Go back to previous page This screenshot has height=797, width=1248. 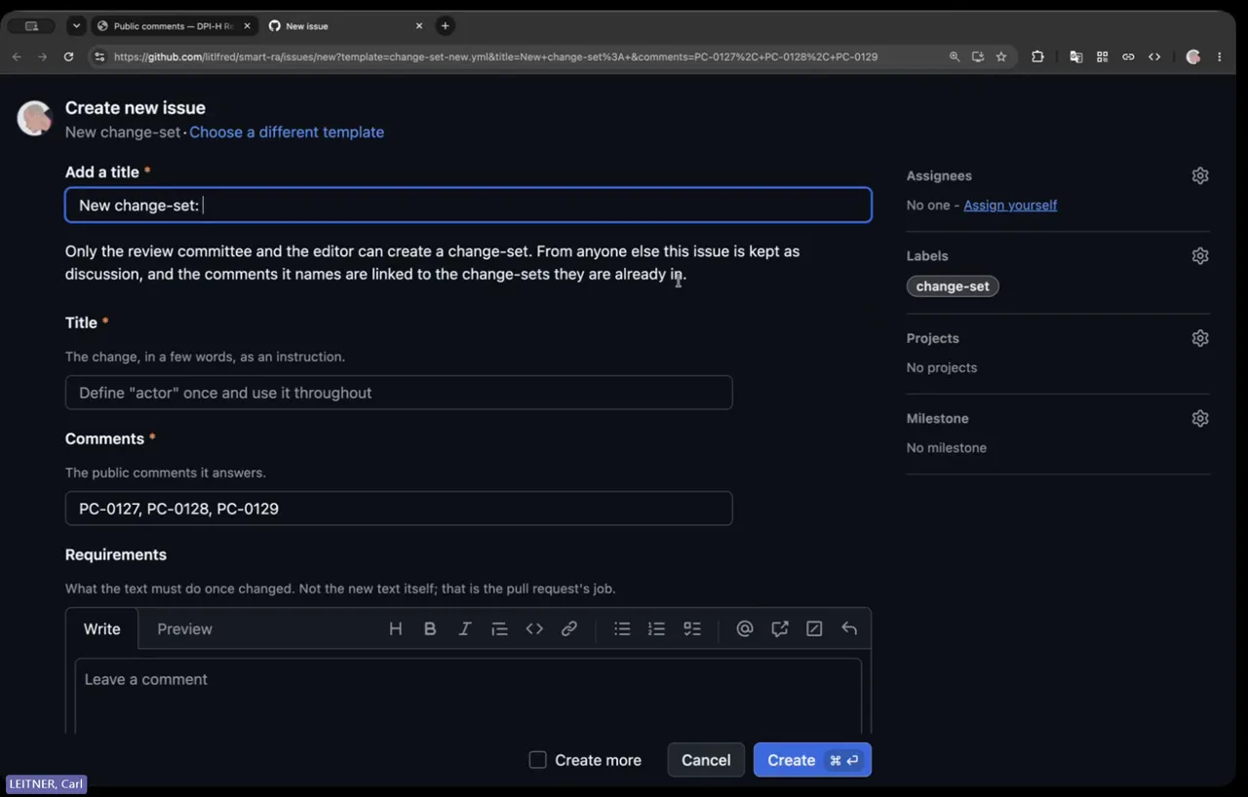click(x=17, y=57)
